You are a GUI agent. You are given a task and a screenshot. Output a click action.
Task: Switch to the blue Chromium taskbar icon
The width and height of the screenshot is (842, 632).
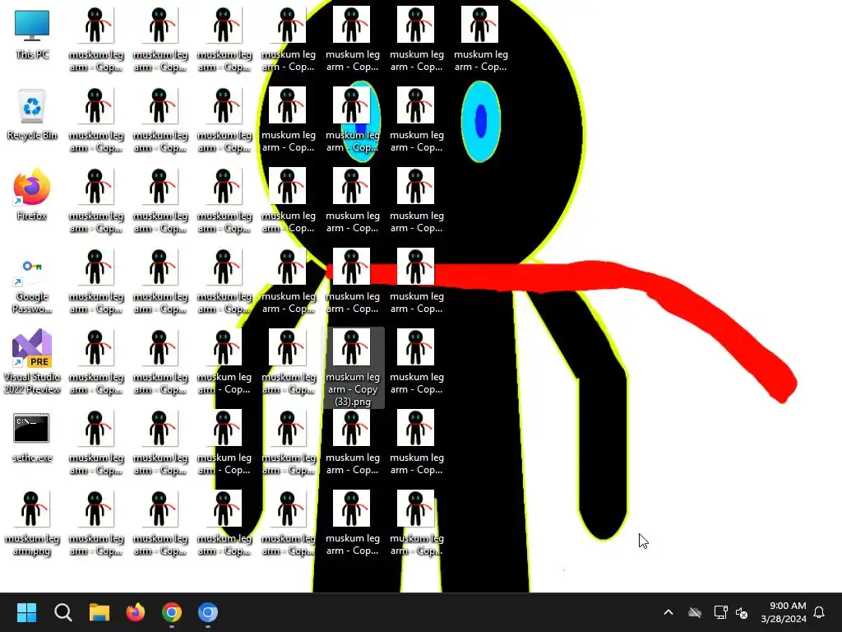click(208, 612)
